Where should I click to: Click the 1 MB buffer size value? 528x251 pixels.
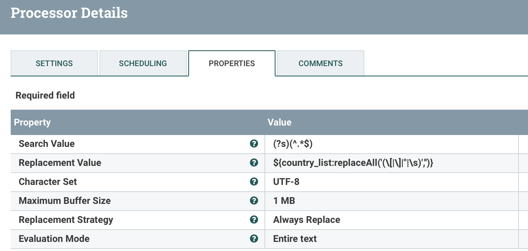tap(284, 201)
